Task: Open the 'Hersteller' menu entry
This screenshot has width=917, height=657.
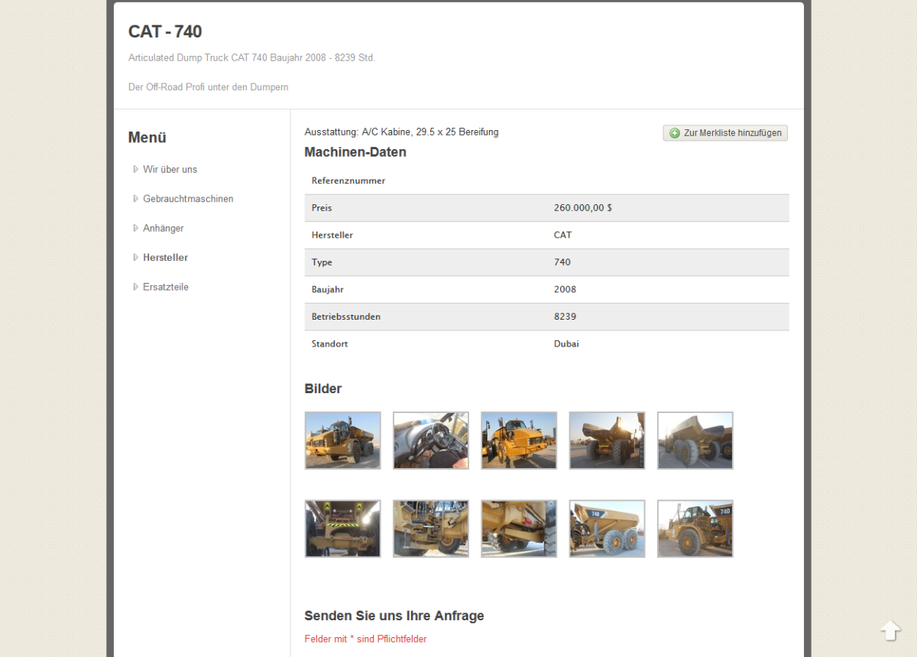Action: coord(165,258)
